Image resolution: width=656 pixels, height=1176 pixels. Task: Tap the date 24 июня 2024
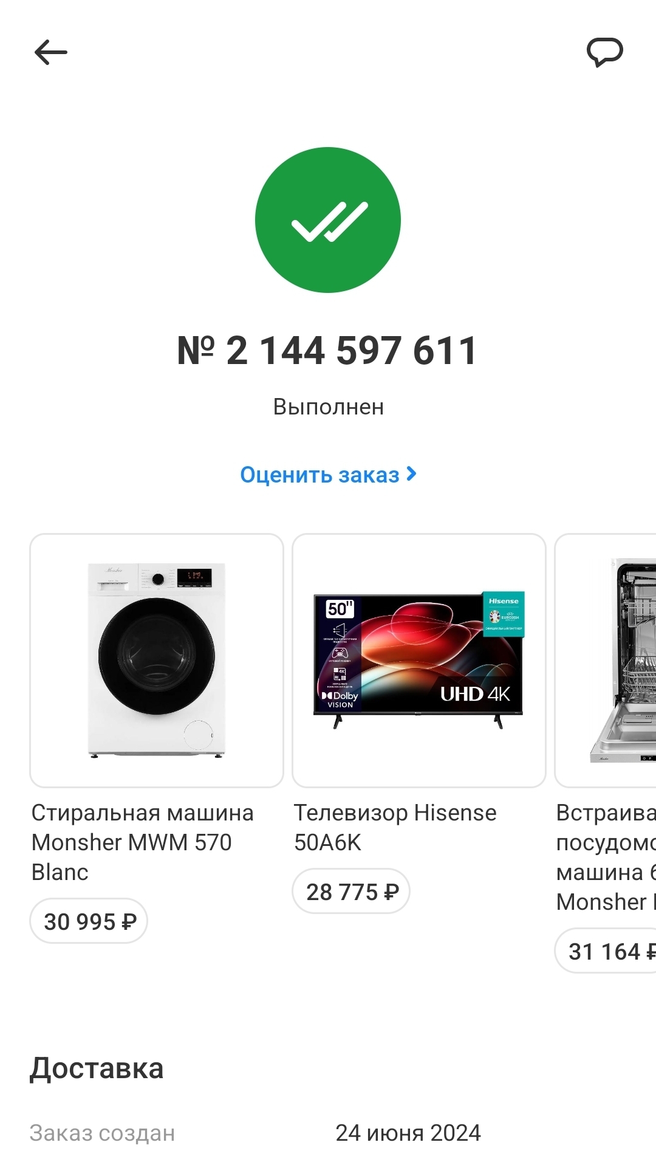click(408, 1133)
